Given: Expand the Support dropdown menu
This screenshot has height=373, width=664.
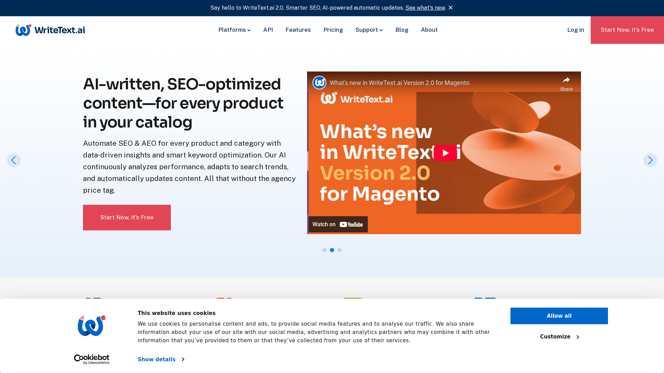Looking at the screenshot, I should click(x=369, y=30).
